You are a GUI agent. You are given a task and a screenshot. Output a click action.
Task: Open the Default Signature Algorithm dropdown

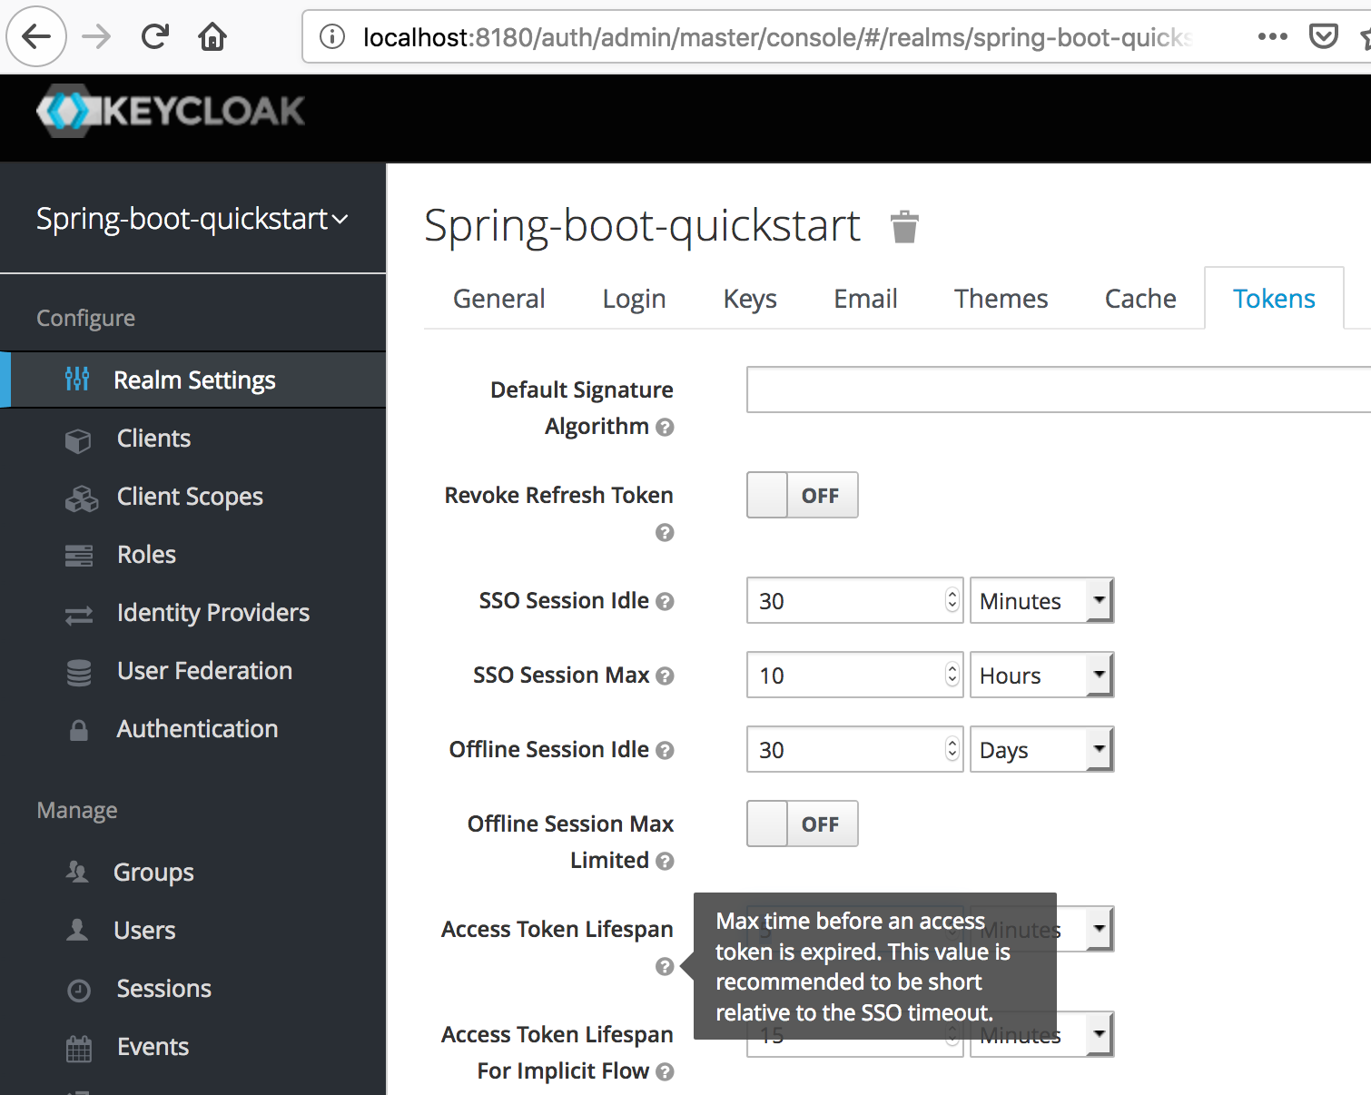coord(1059,390)
